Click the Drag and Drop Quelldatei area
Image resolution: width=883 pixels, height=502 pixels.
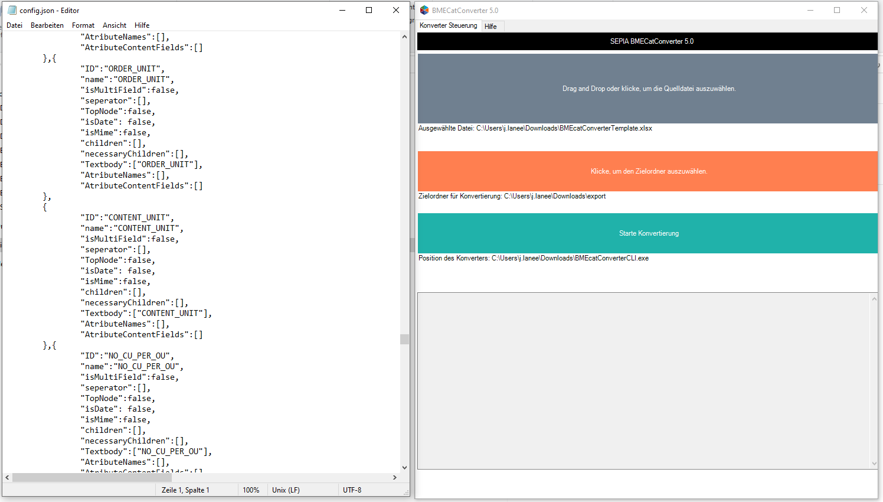[647, 89]
